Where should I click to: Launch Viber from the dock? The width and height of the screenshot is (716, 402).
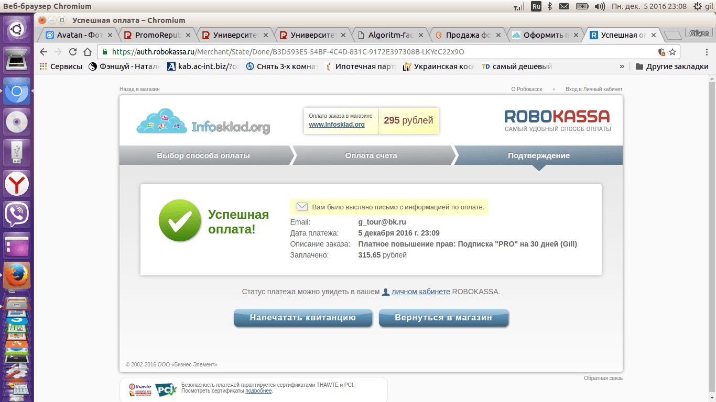tap(17, 214)
